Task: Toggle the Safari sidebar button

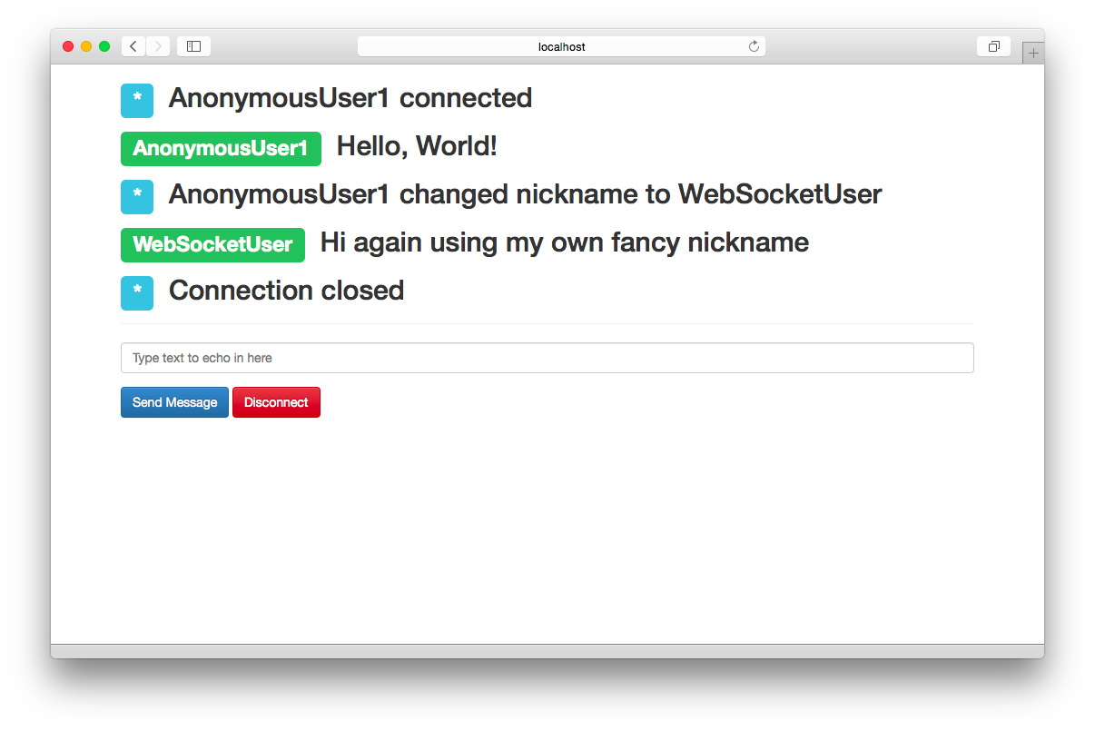Action: 193,46
